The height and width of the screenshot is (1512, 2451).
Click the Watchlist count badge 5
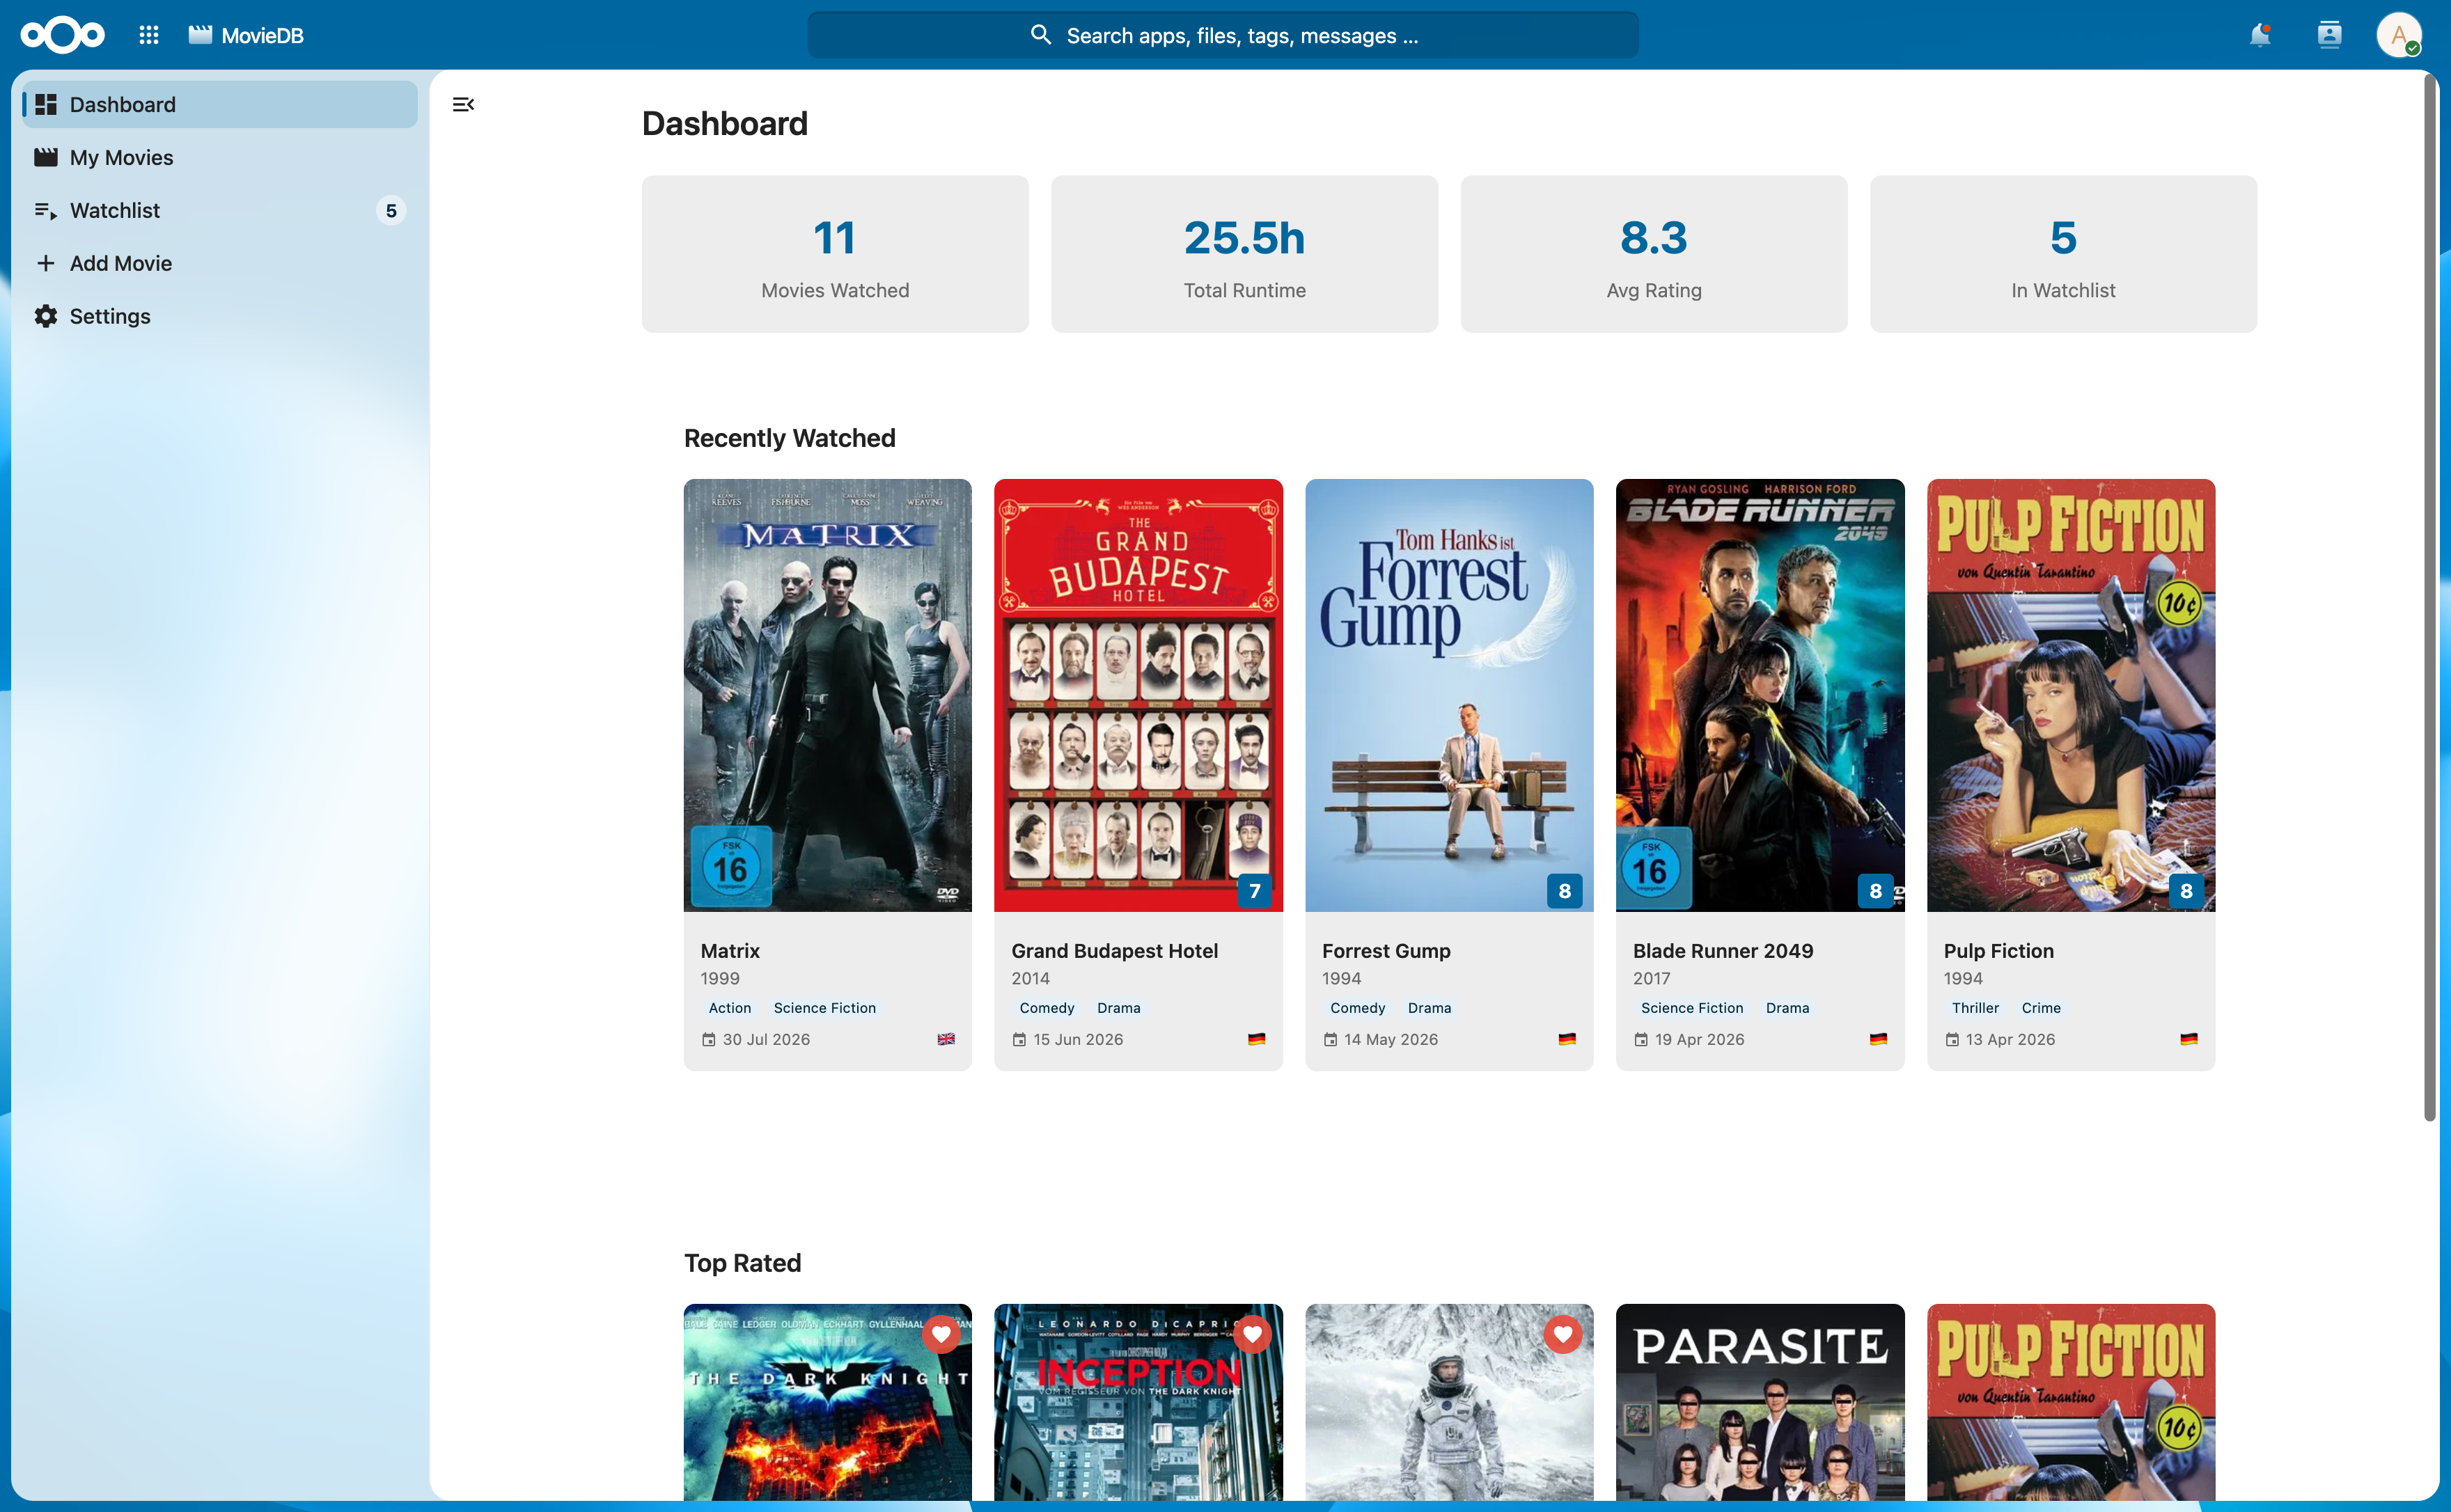pos(391,211)
